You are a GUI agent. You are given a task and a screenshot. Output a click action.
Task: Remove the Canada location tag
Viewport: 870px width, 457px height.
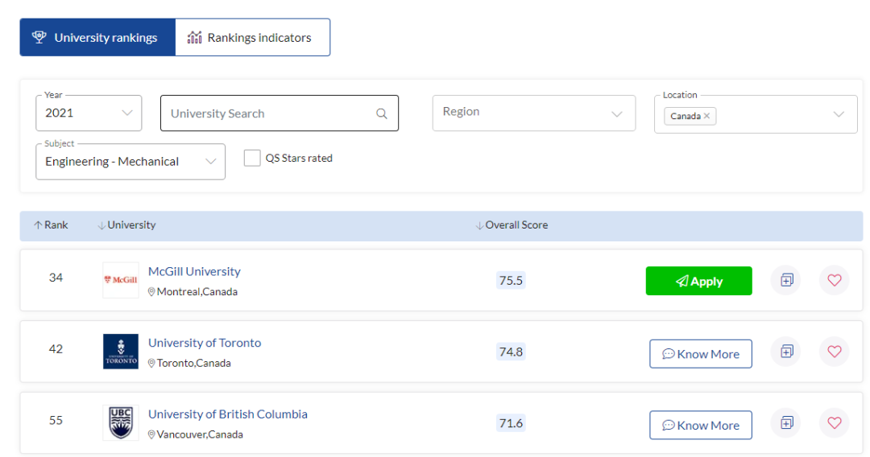tap(706, 116)
